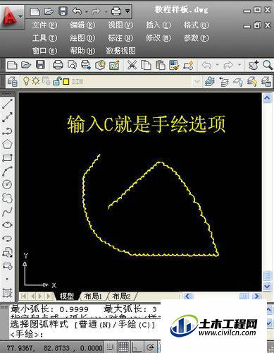
Task: Toggle layer freeze sun icon for DIM
Action: point(36,81)
